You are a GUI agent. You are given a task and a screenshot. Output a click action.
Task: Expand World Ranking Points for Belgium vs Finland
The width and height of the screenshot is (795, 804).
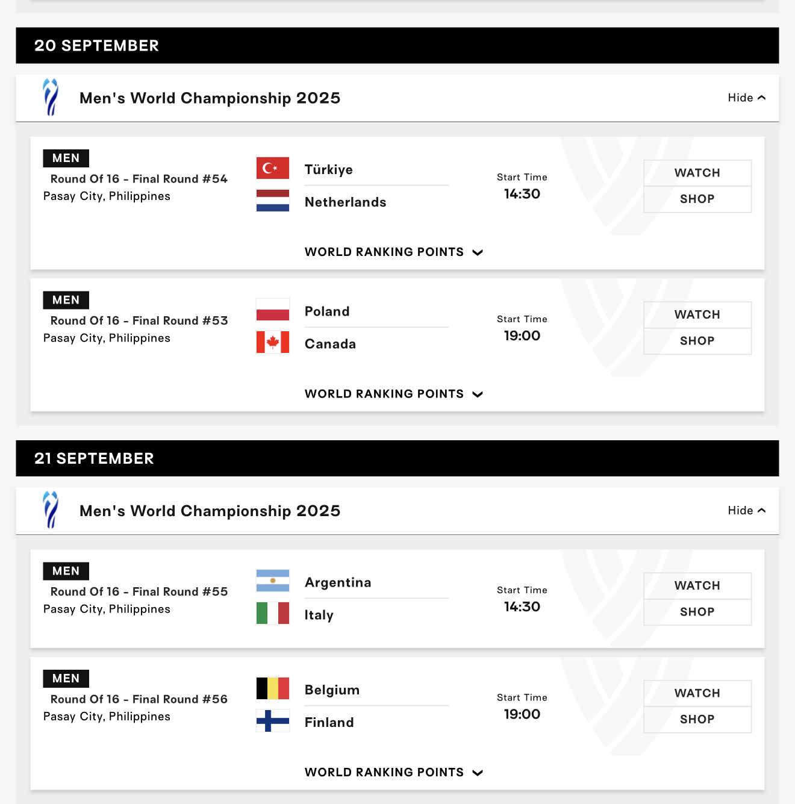point(394,772)
